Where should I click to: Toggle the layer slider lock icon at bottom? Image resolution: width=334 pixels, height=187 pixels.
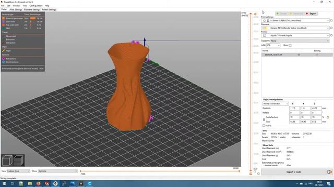(x=250, y=173)
